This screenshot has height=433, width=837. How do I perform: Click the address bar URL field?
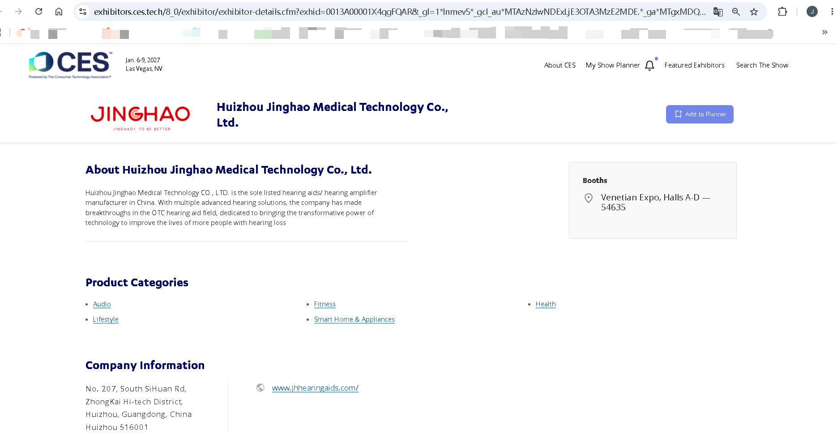pos(399,12)
